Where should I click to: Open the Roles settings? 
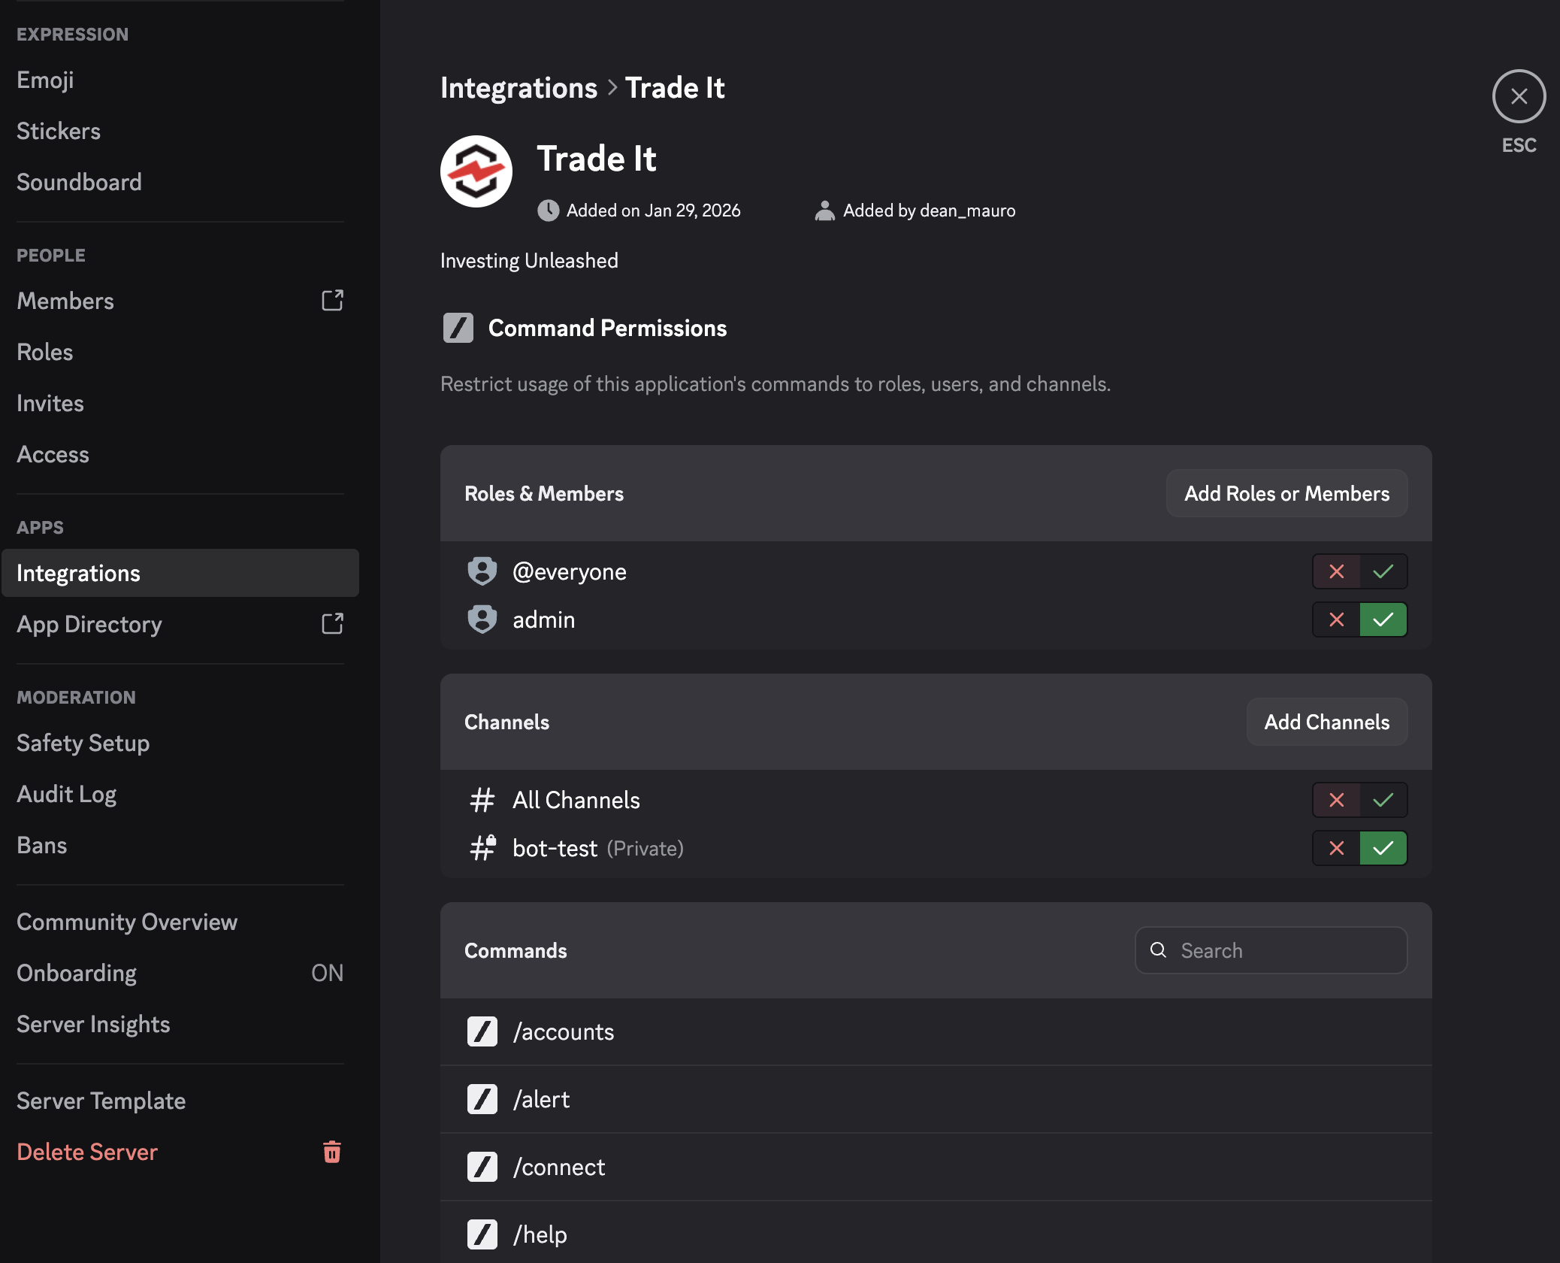click(x=180, y=352)
